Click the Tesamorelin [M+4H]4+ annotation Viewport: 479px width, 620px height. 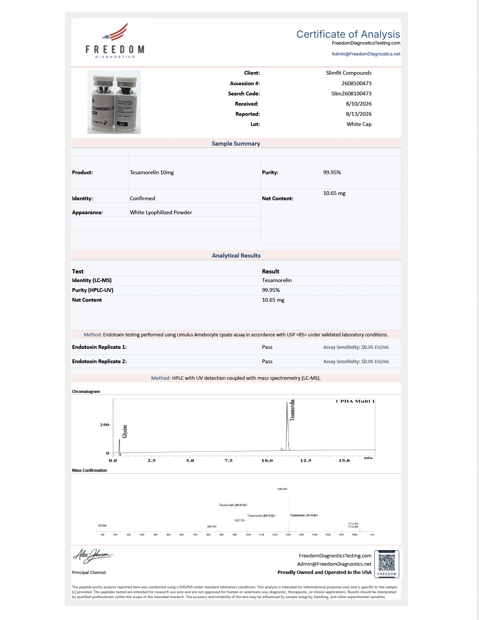click(x=304, y=515)
